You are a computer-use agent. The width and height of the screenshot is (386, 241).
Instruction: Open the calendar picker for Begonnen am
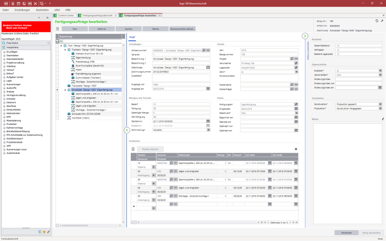coord(296,117)
